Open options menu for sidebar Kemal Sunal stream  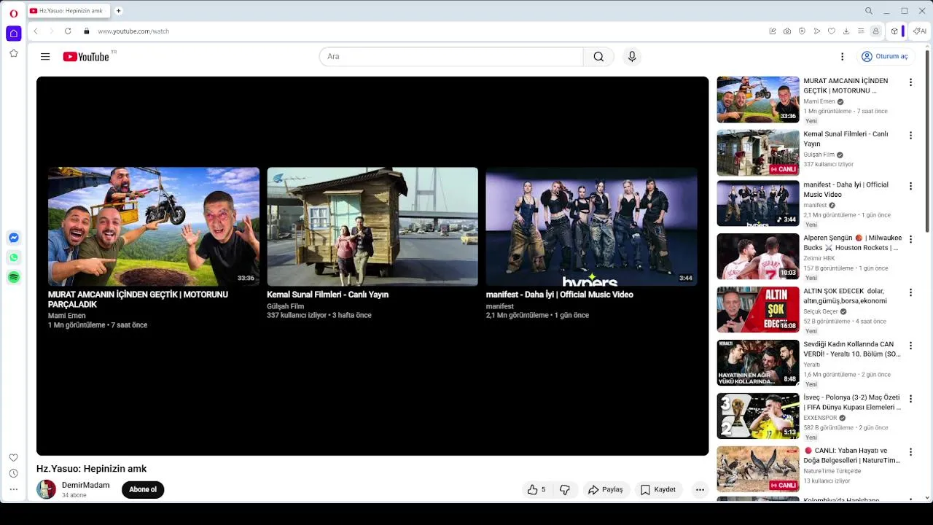coord(910,136)
